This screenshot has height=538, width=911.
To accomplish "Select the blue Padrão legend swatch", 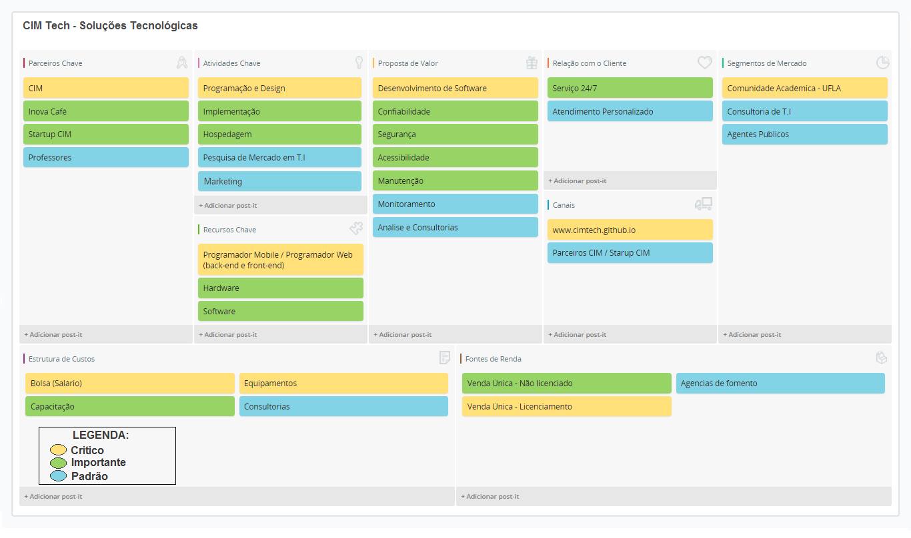I will tap(59, 476).
